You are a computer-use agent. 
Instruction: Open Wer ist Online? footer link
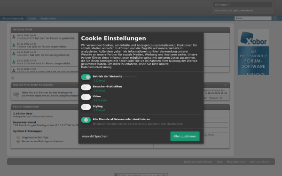coord(259,162)
